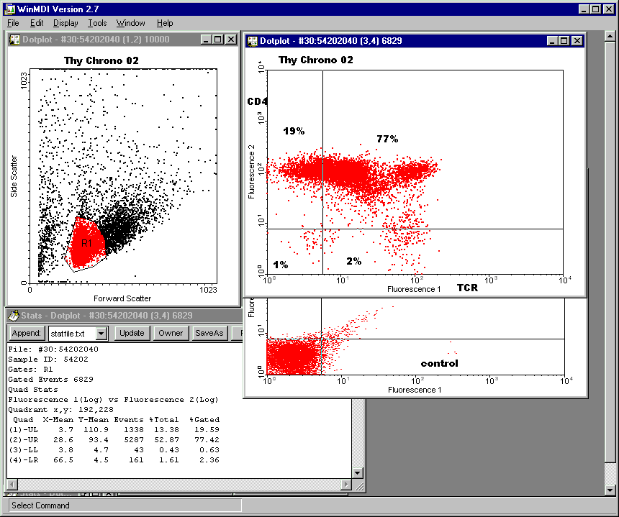Click the Owner button
The height and width of the screenshot is (517, 619).
click(171, 333)
